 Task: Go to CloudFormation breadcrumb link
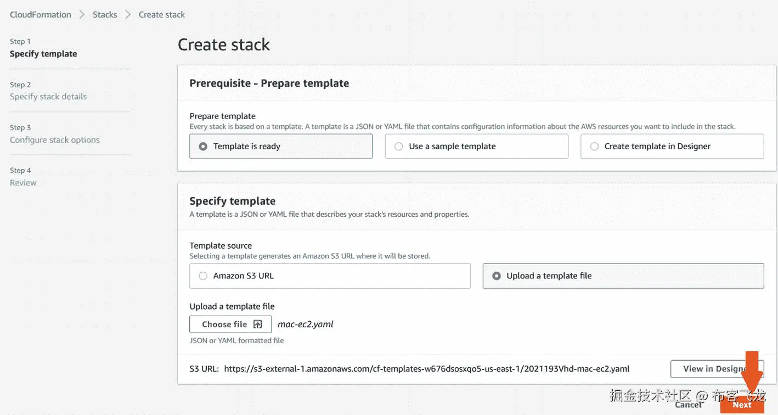click(41, 15)
